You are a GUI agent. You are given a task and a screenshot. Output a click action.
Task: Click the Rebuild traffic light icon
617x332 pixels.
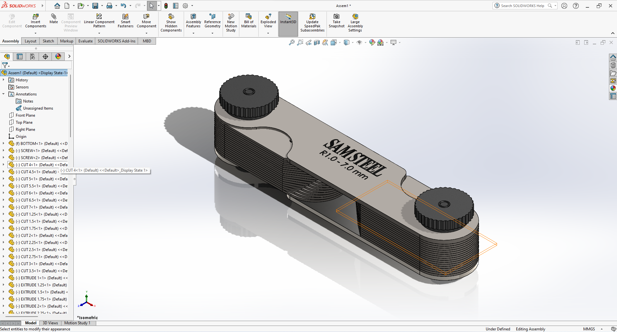pyautogui.click(x=166, y=6)
